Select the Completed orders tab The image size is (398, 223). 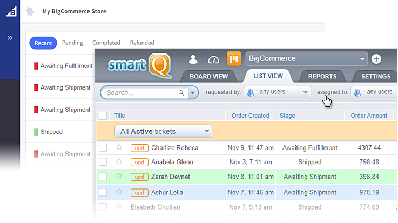106,43
